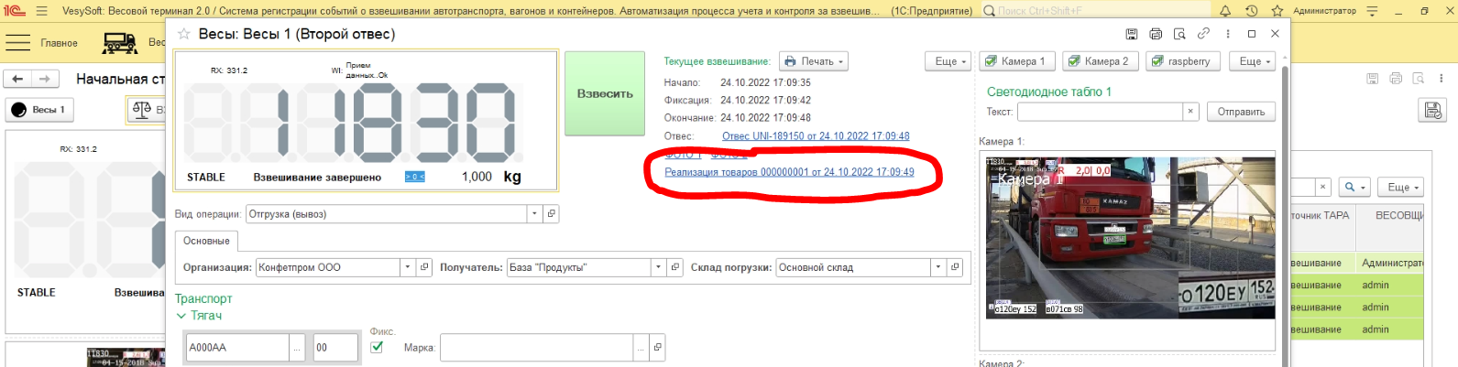This screenshot has width=1458, height=367.
Task: Open the truck weighing section icon
Action: pyautogui.click(x=120, y=43)
